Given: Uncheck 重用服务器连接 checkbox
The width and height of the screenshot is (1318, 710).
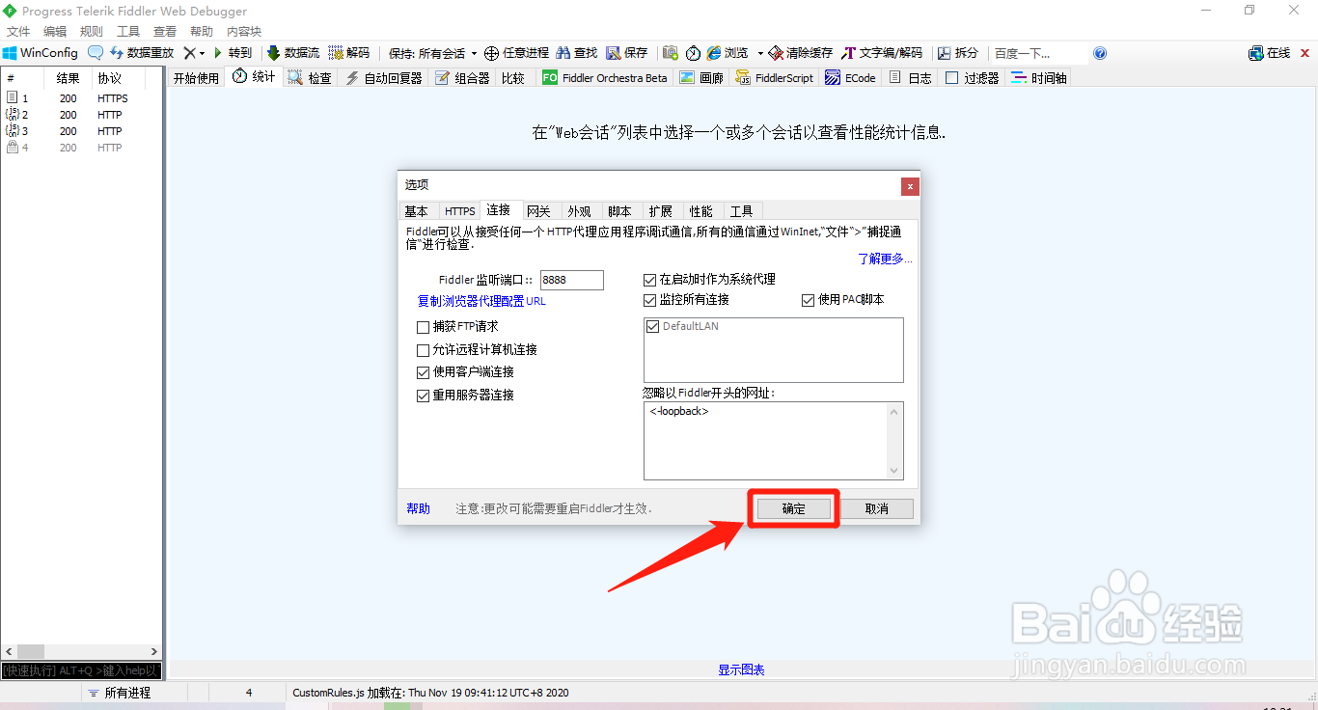Looking at the screenshot, I should coord(423,396).
